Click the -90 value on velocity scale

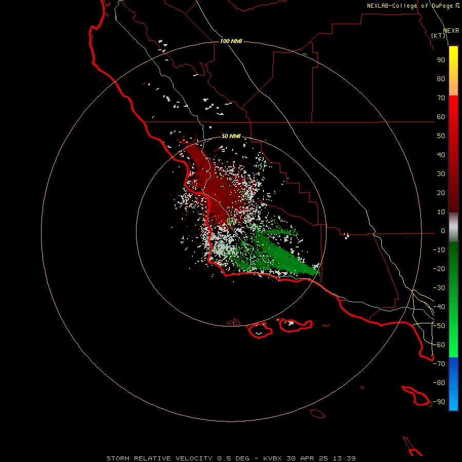pos(439,402)
